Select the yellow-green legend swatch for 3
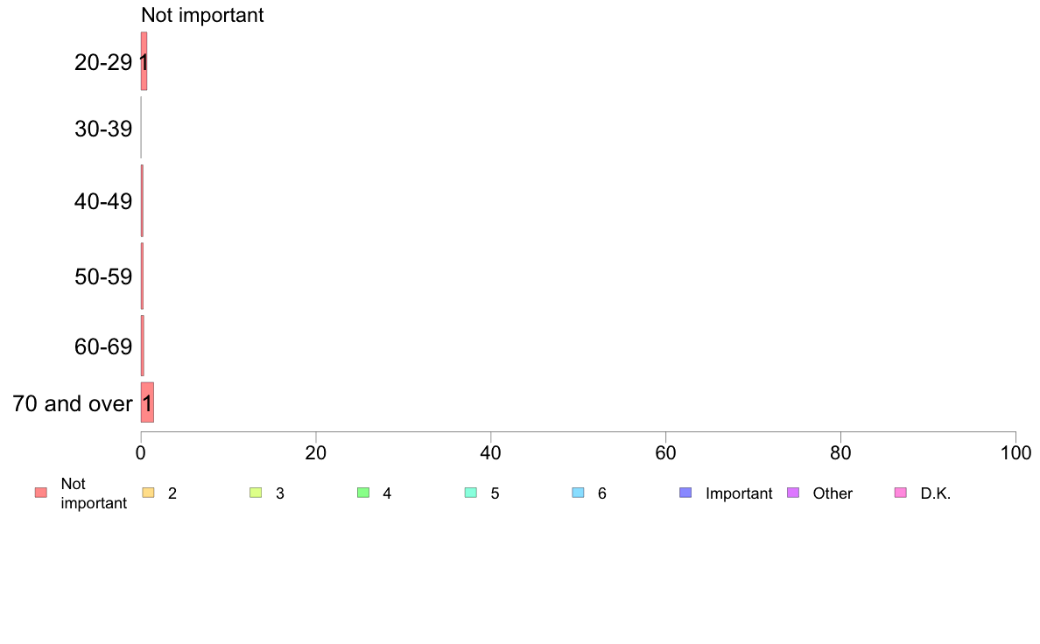1040x644 pixels. (256, 493)
